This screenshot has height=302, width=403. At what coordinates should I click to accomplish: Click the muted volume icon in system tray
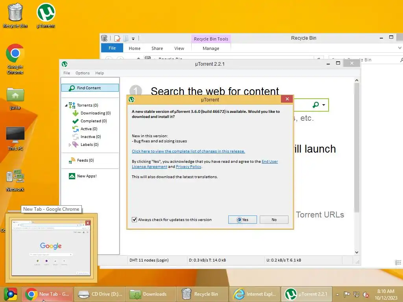[x=366, y=294]
